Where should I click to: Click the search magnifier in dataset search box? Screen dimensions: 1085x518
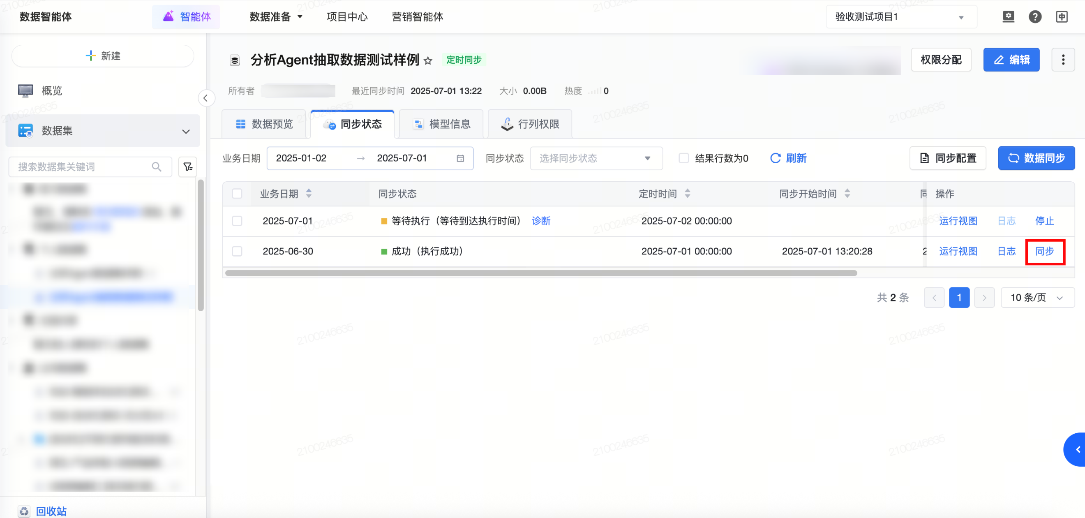[157, 167]
